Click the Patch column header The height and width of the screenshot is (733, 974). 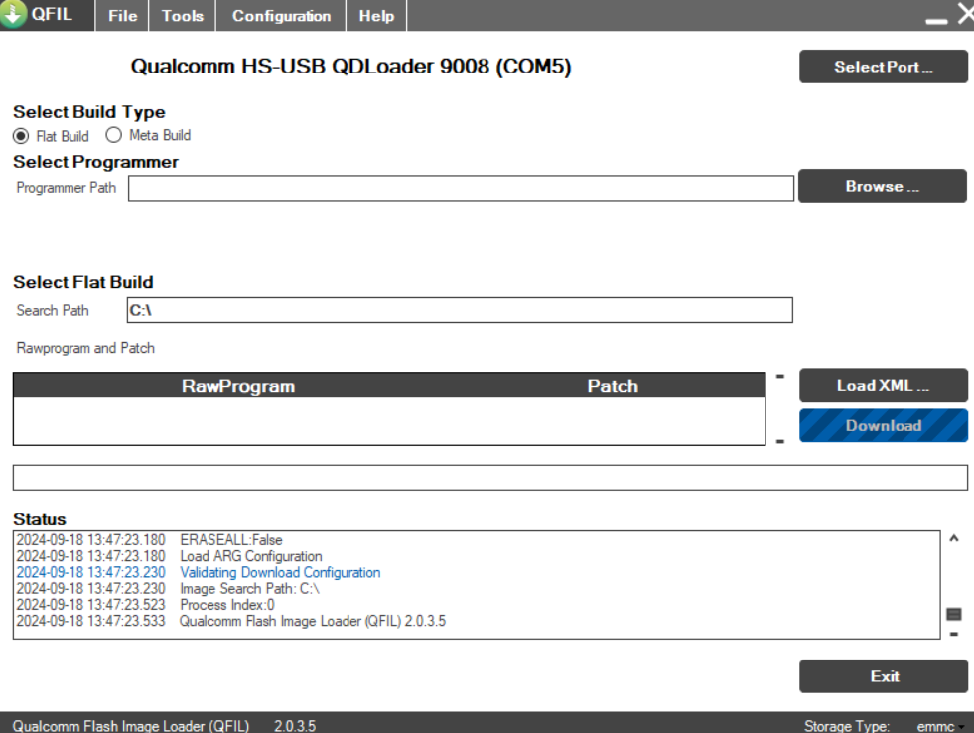click(x=614, y=386)
